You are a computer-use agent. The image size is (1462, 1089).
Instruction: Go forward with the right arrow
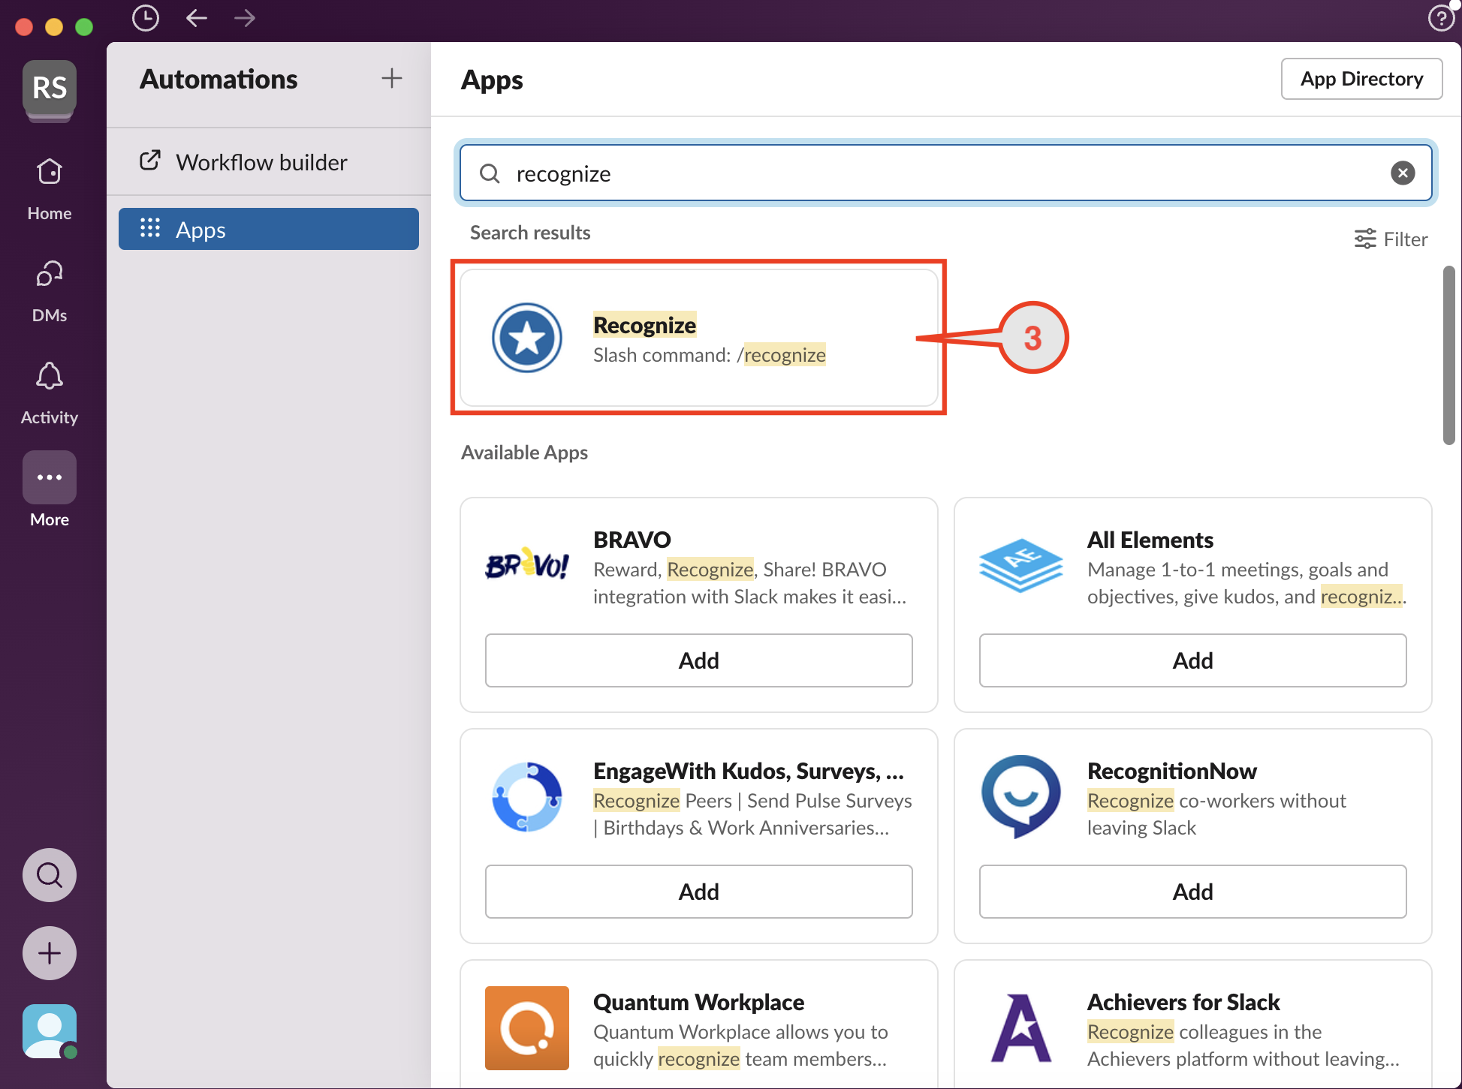[245, 18]
